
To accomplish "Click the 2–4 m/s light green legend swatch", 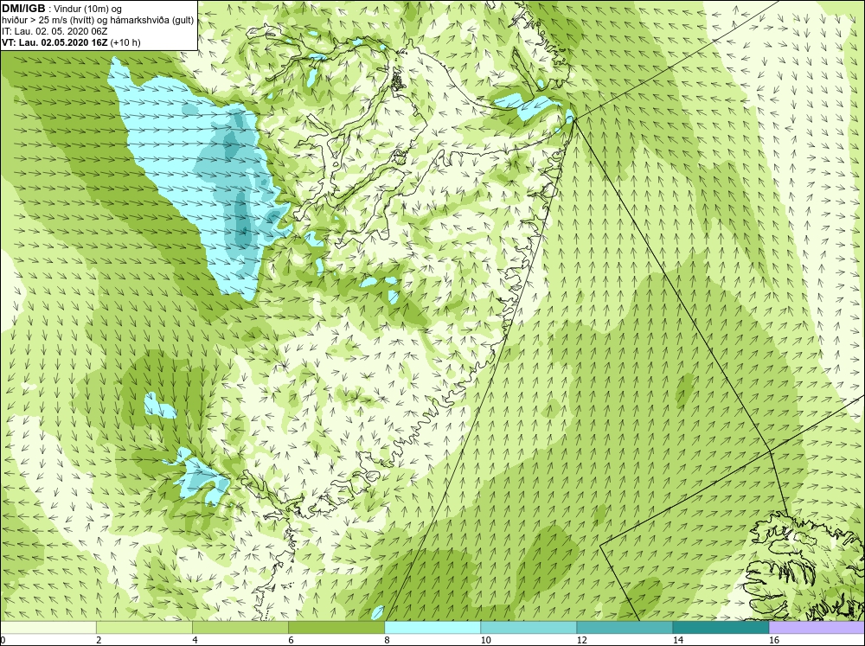I will pos(144,627).
